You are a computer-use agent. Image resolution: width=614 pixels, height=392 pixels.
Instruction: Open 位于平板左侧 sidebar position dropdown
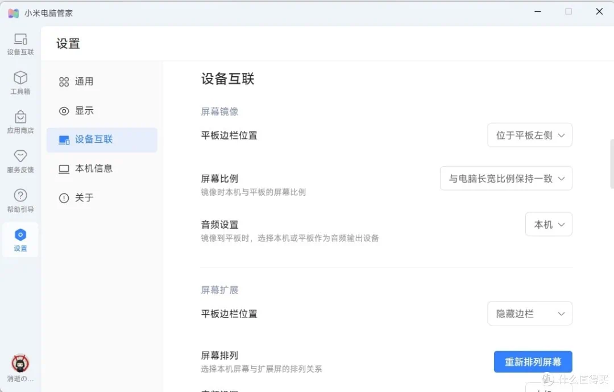pos(530,135)
